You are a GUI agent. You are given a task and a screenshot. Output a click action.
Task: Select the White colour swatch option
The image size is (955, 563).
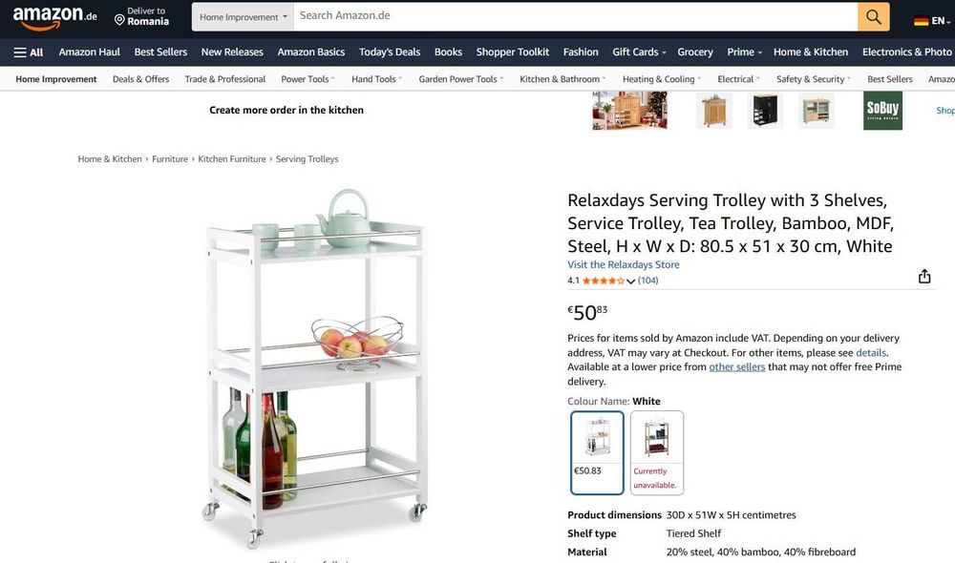(597, 452)
